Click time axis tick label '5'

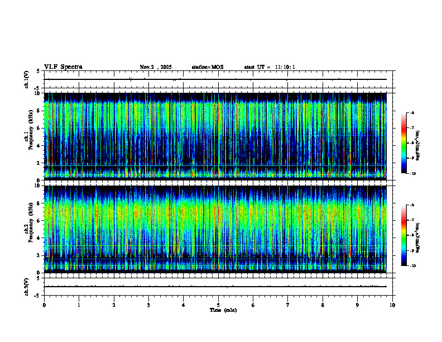point(218,305)
